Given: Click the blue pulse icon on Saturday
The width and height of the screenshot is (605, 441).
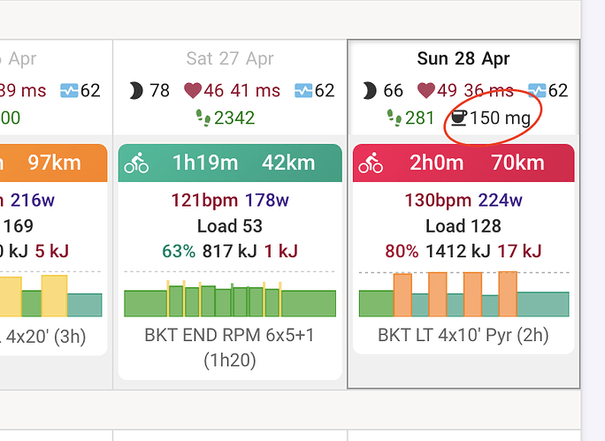Looking at the screenshot, I should (303, 91).
